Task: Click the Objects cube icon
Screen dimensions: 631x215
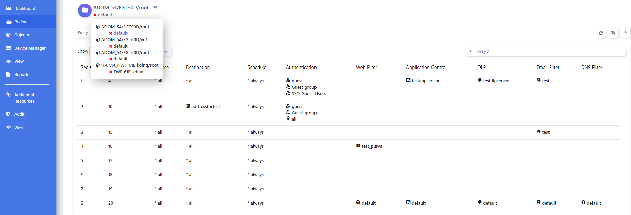Action: [x=9, y=35]
